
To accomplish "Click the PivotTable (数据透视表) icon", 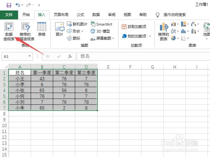I will tap(9, 27).
